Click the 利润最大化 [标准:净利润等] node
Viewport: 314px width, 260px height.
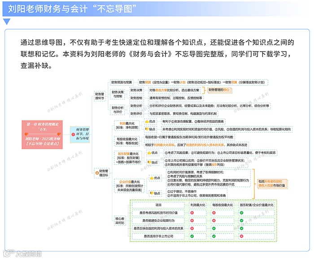coord(127,126)
